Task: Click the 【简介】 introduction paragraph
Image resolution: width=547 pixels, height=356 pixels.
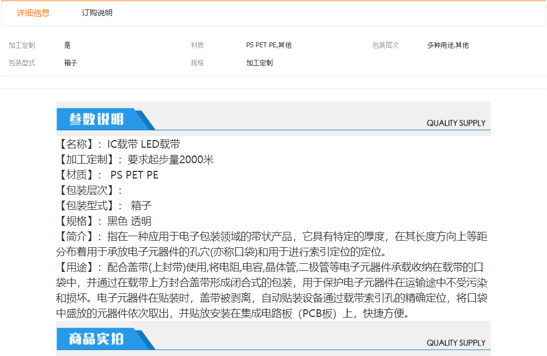Action: (272, 244)
